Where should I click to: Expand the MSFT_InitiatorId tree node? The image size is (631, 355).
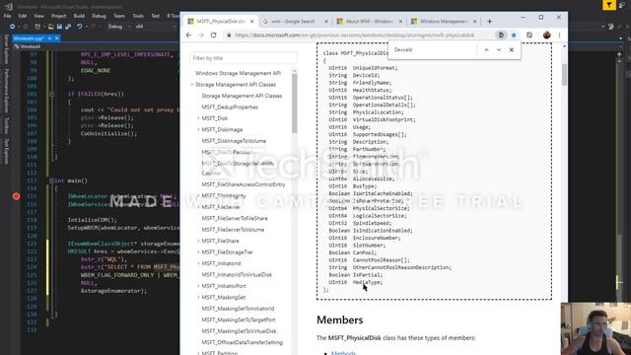tap(198, 263)
